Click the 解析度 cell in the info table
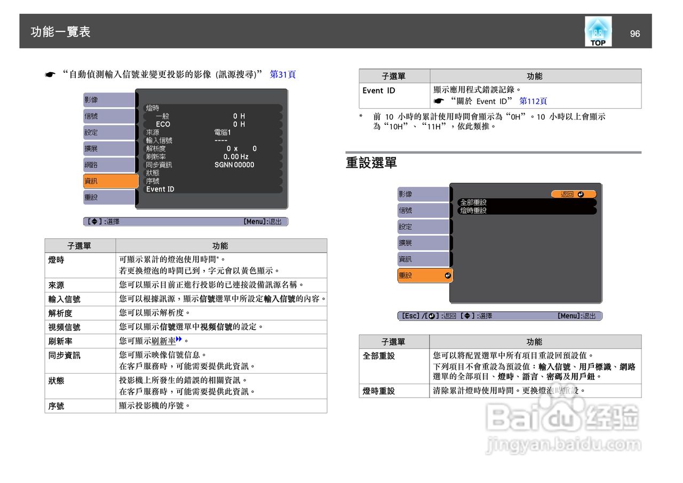683x483 pixels. 80,313
